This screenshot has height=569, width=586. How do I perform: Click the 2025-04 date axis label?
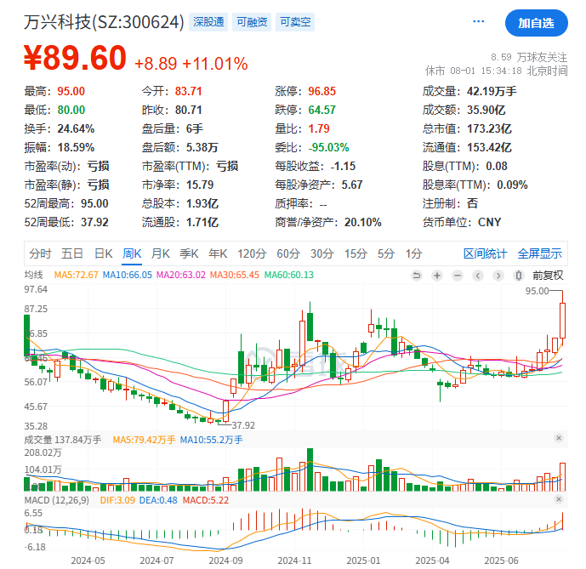(x=432, y=560)
